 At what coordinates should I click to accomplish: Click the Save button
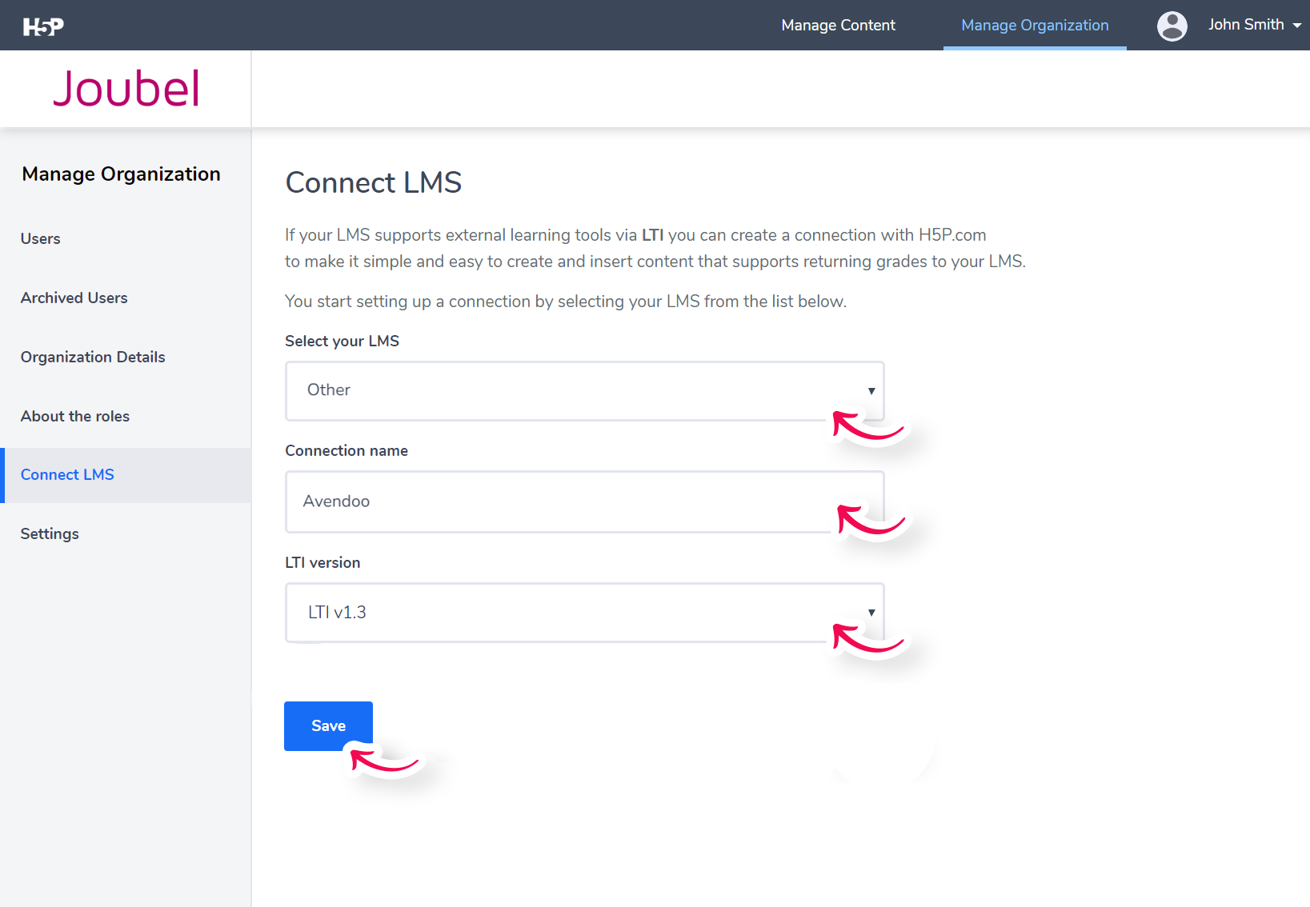pos(328,726)
